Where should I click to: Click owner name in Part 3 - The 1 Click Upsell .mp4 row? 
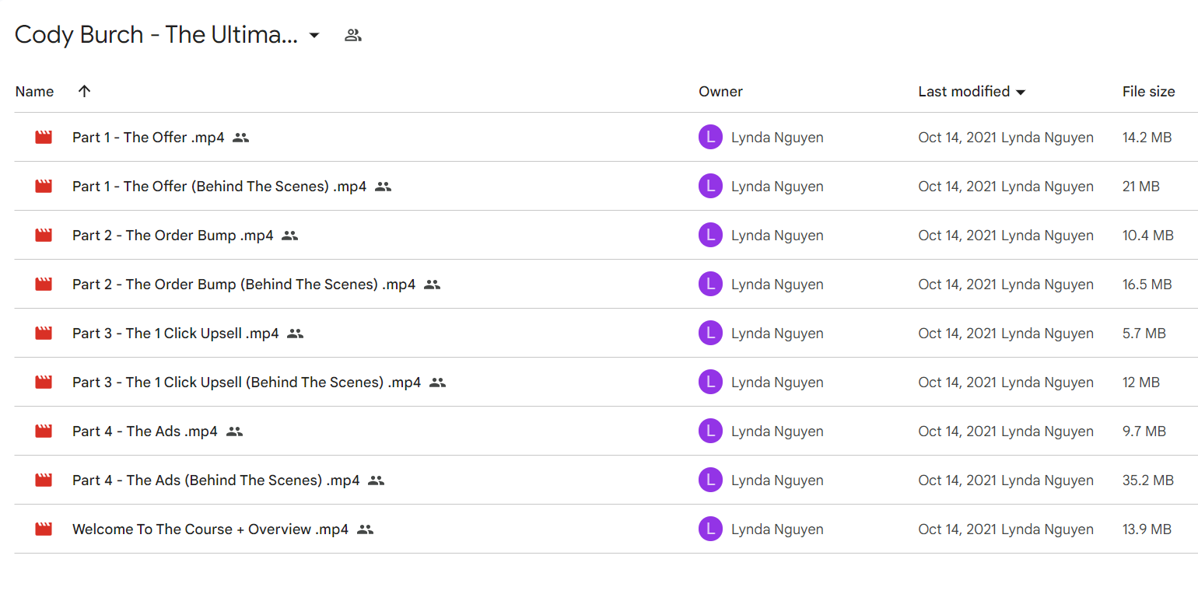777,334
